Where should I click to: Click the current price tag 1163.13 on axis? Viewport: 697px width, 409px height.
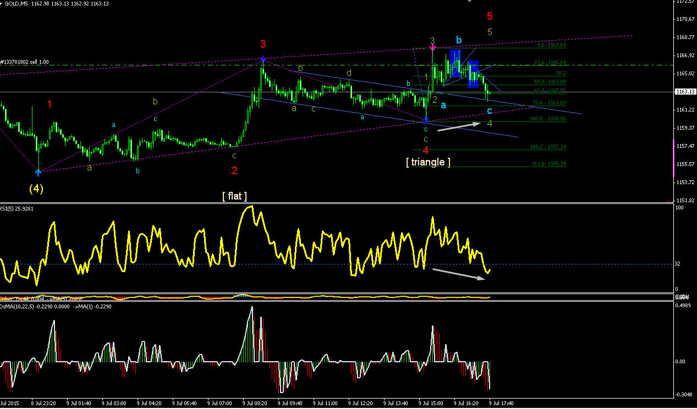[x=685, y=92]
